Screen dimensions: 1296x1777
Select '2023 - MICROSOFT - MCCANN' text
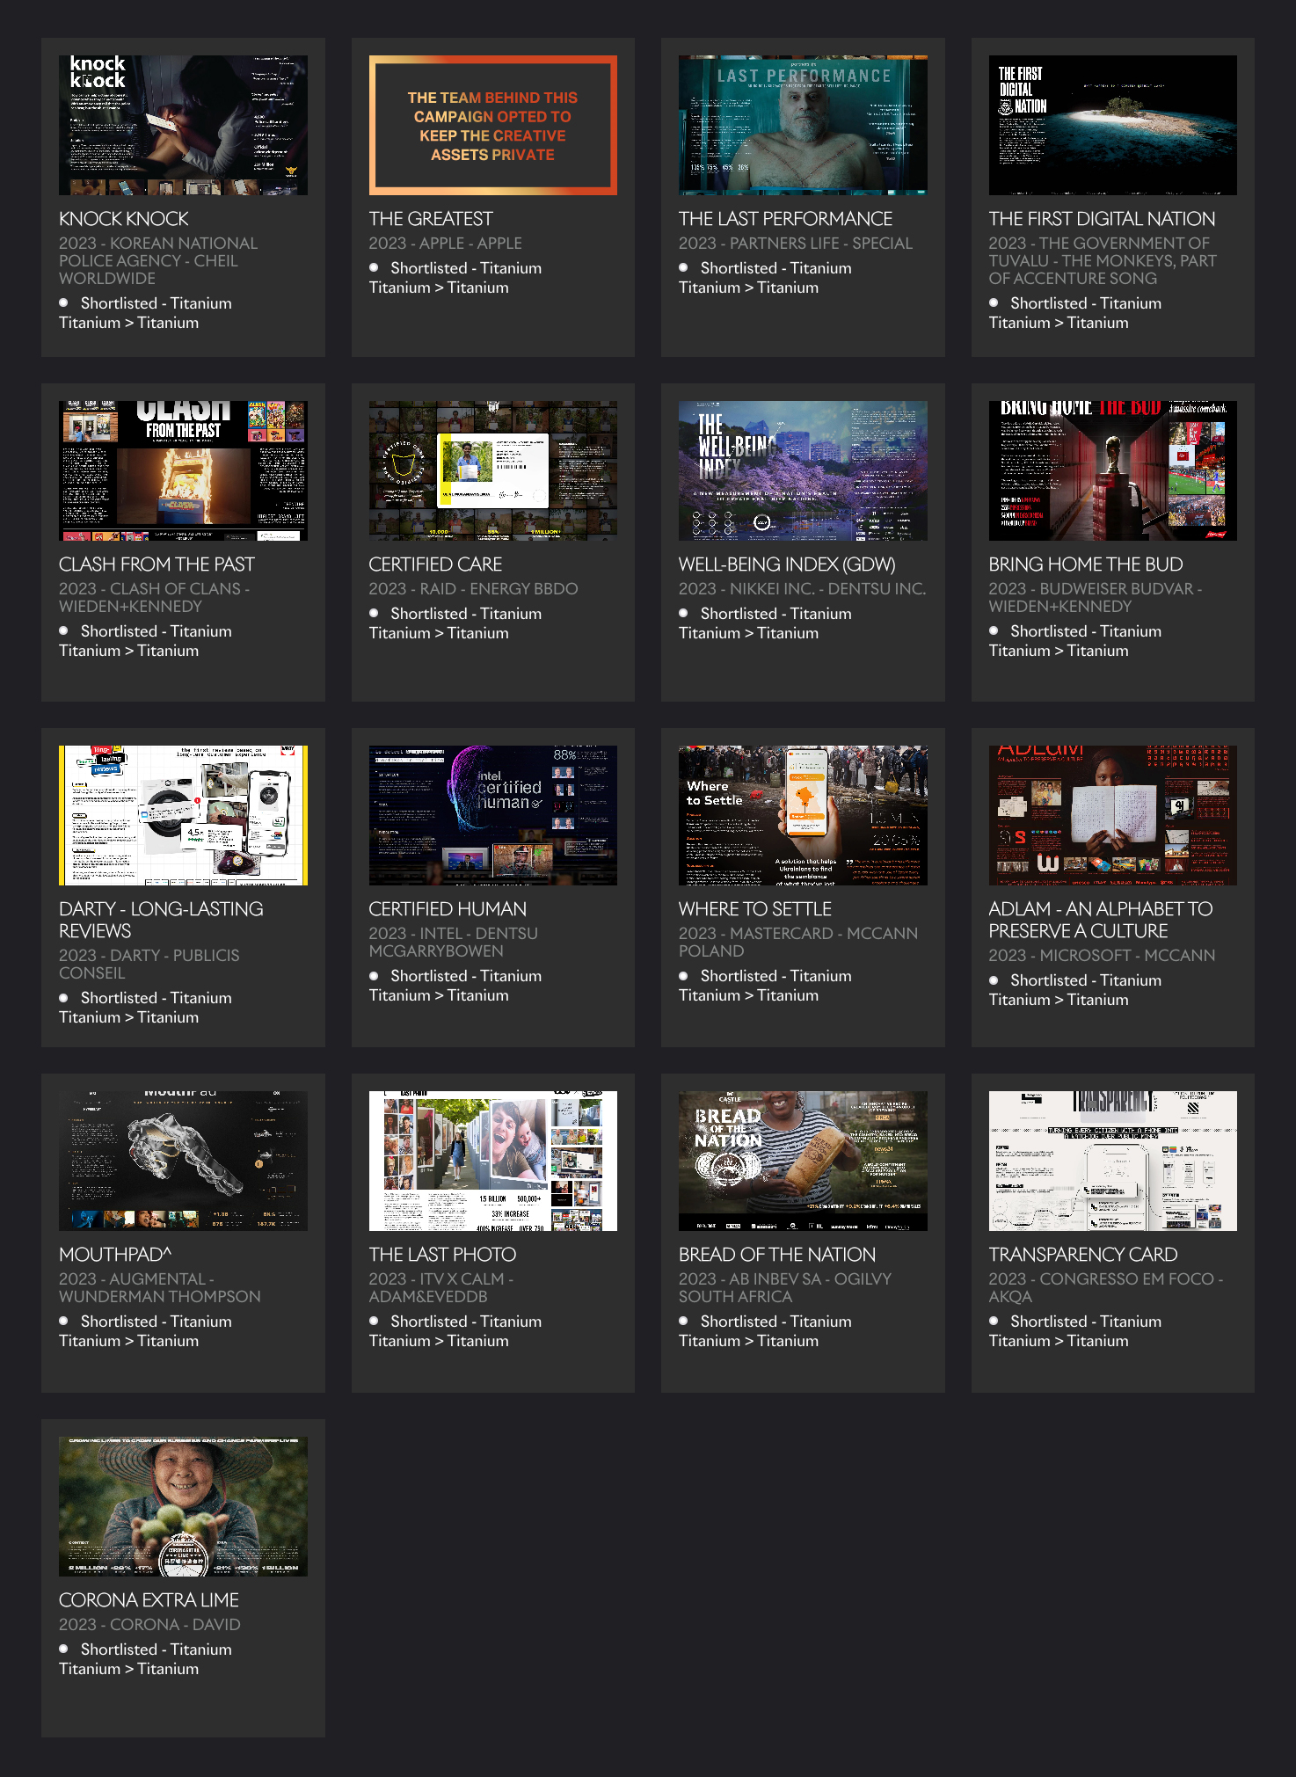point(1102,956)
